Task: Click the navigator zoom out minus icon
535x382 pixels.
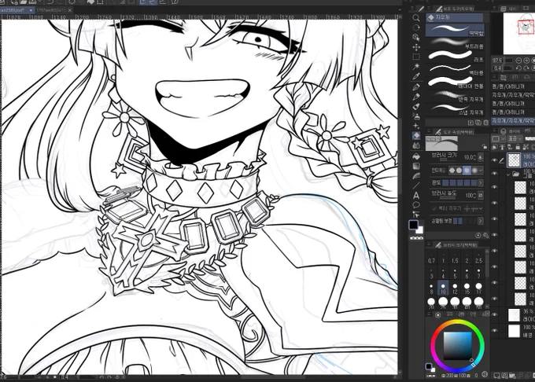Action: pyautogui.click(x=518, y=61)
